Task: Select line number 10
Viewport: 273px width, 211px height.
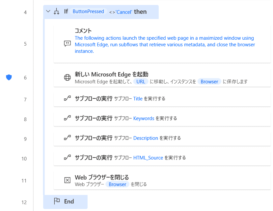Action: [x=24, y=159]
